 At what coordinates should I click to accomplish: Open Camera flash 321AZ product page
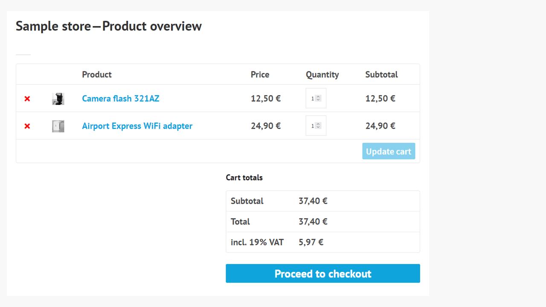tap(120, 98)
